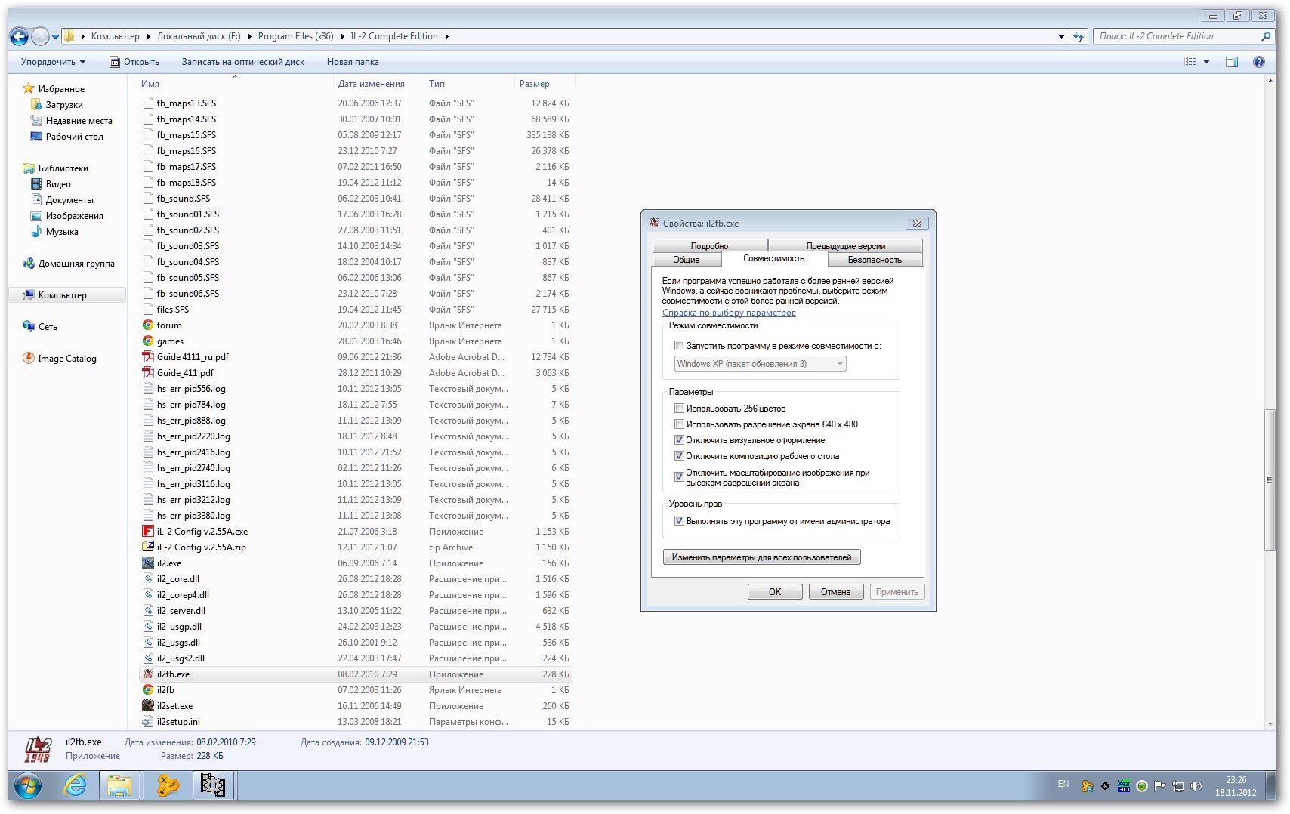Viewport: 1290px width, 814px height.
Task: Switch to the Безопасность tab
Action: pyautogui.click(x=875, y=260)
